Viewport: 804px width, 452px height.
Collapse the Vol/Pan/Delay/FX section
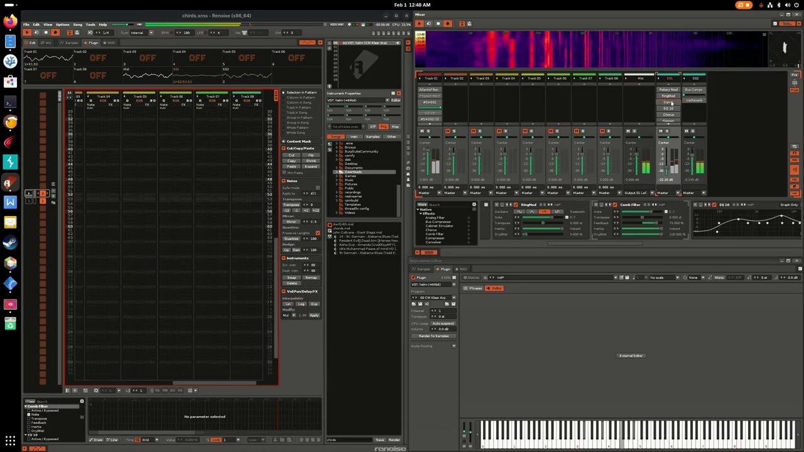tap(283, 291)
